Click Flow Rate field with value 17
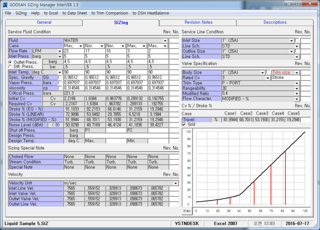The height and width of the screenshot is (230, 320). [95, 51]
